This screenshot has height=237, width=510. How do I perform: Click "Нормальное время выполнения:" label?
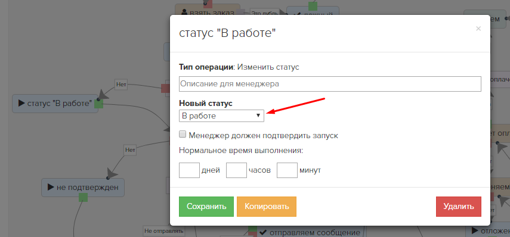click(x=241, y=151)
